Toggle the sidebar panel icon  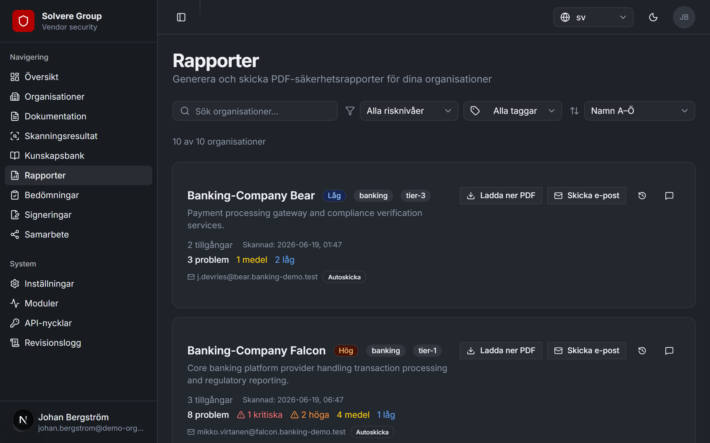tap(181, 17)
